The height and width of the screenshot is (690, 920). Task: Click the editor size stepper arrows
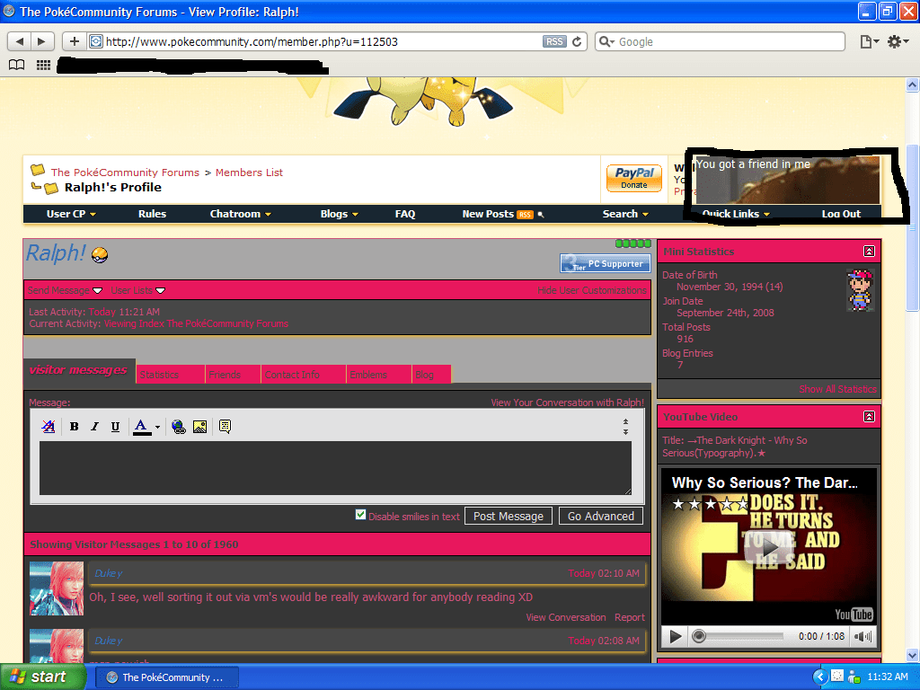(x=625, y=427)
